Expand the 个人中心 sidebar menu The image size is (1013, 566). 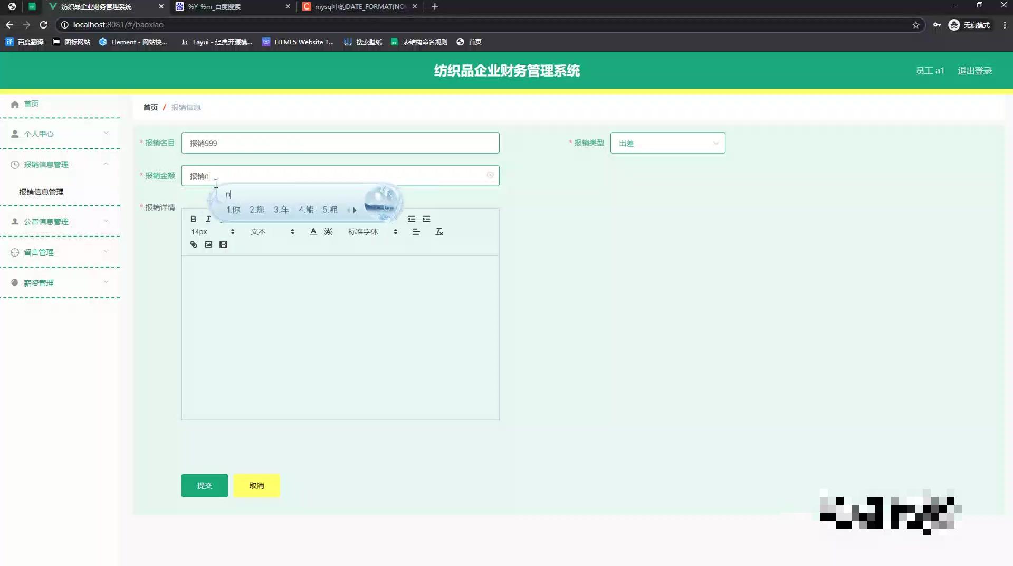pos(106,134)
